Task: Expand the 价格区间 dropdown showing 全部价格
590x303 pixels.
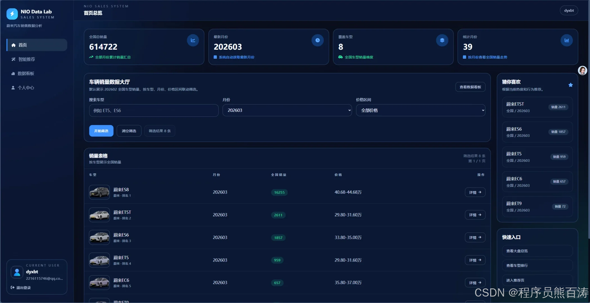Action: [420, 110]
